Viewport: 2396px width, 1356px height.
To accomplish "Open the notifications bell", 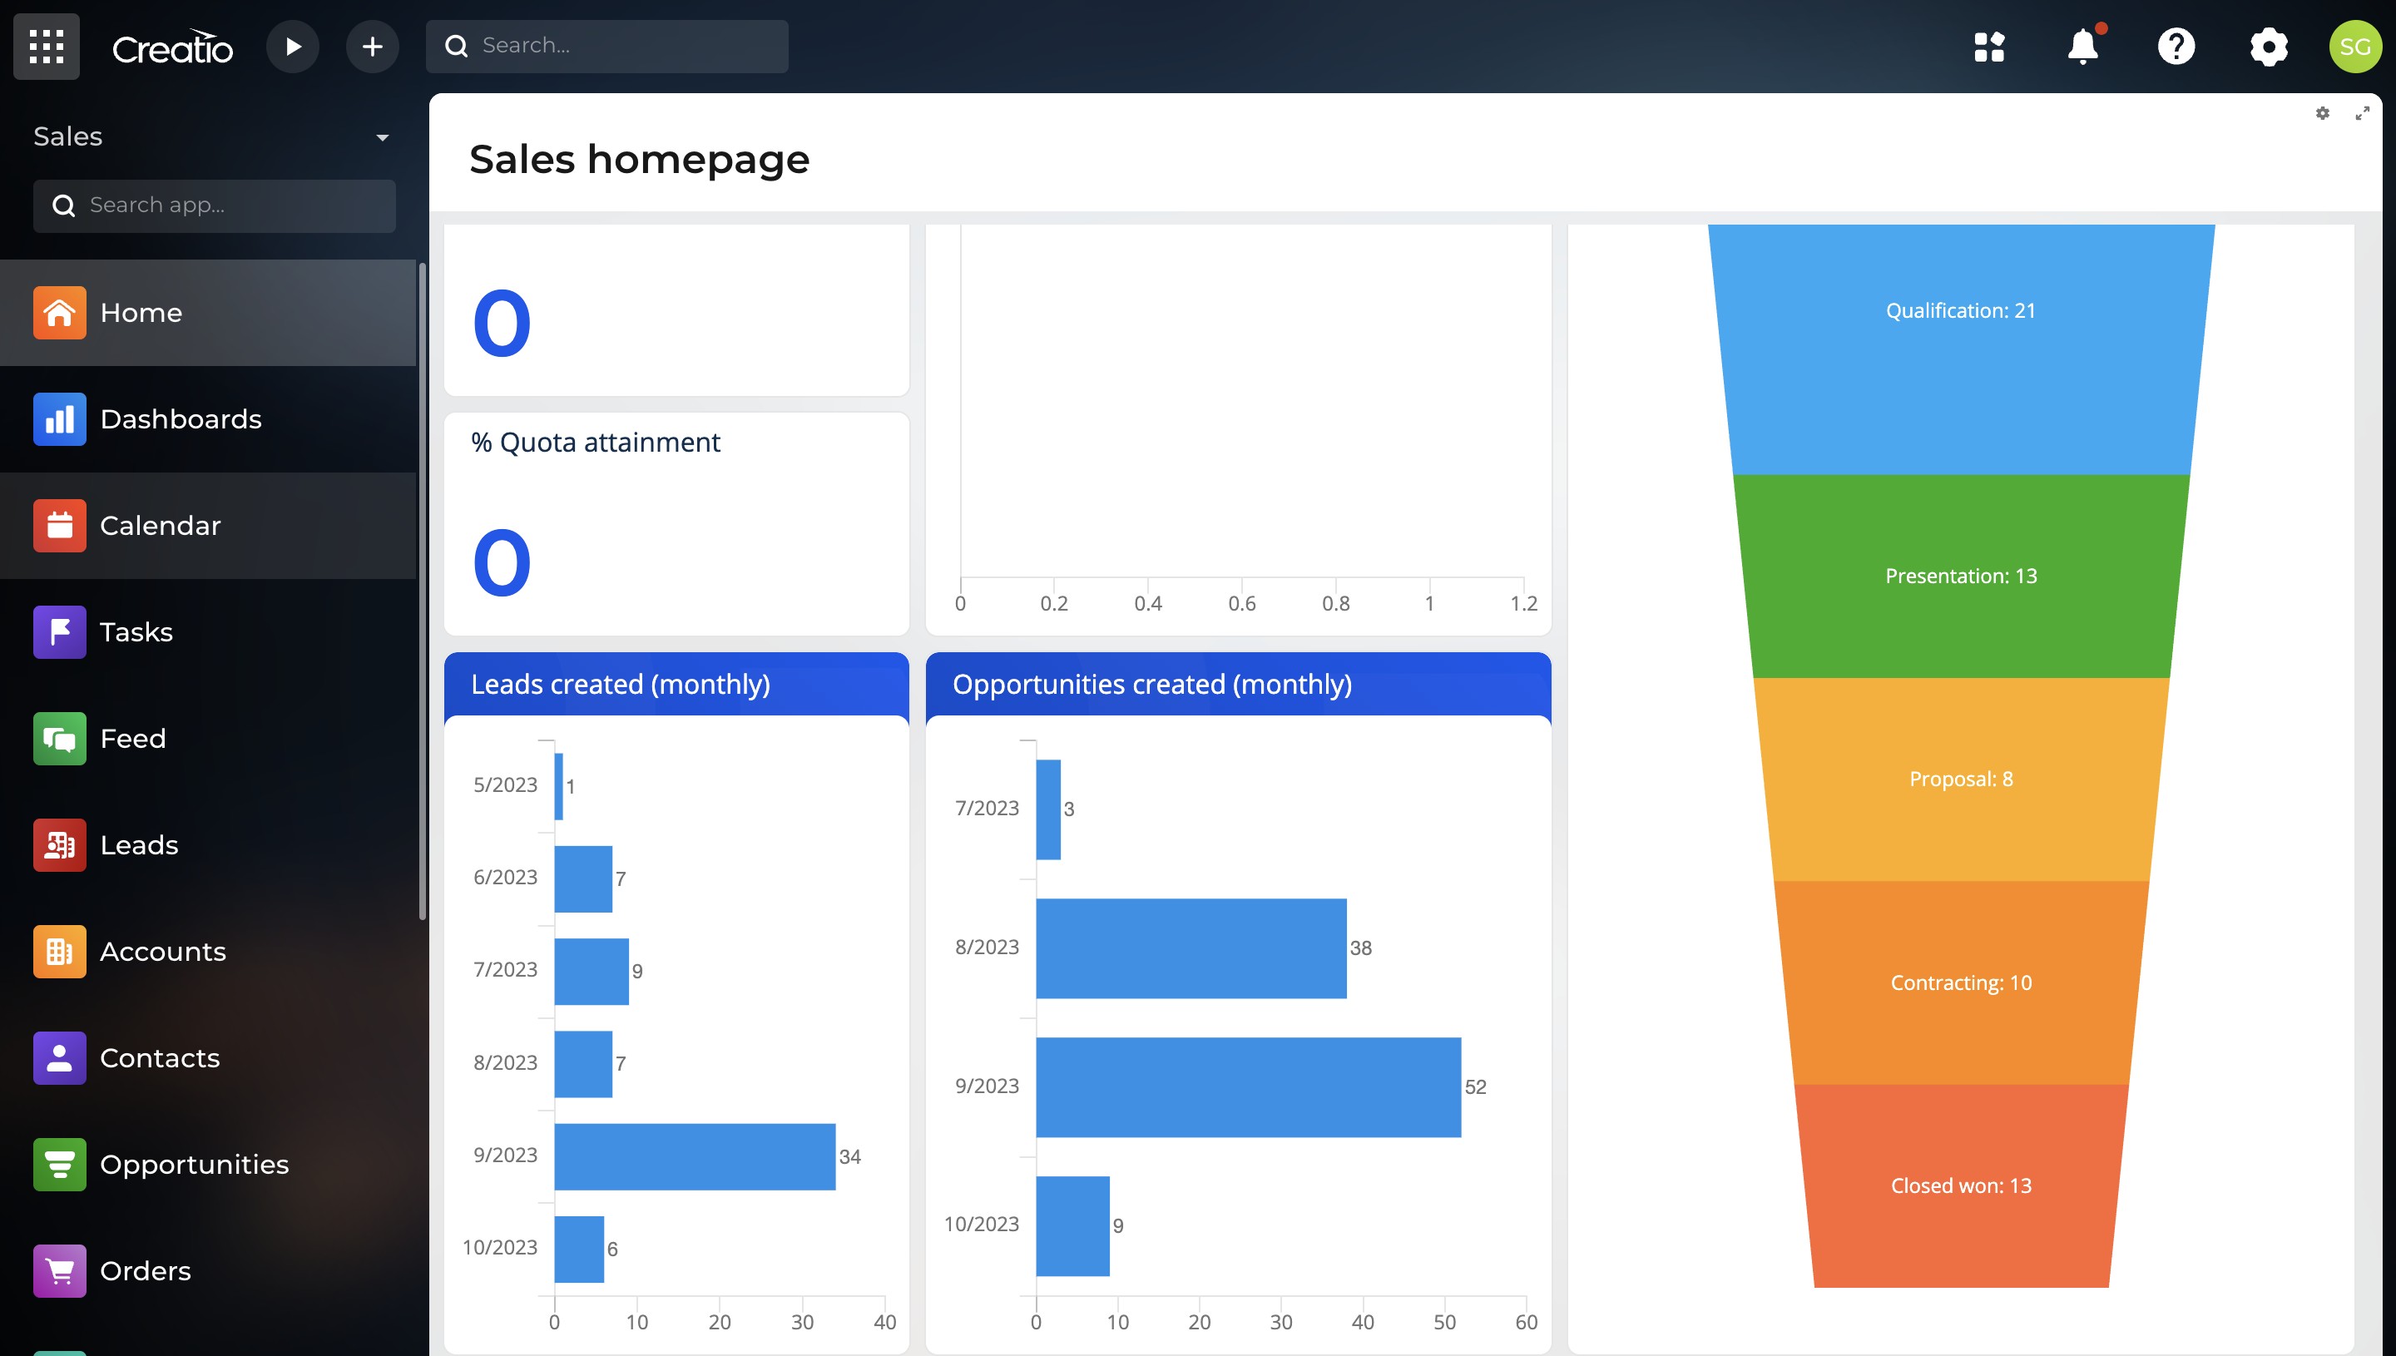I will point(2082,47).
